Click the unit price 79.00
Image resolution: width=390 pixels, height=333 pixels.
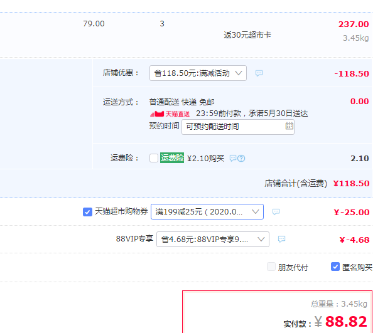[x=94, y=24]
